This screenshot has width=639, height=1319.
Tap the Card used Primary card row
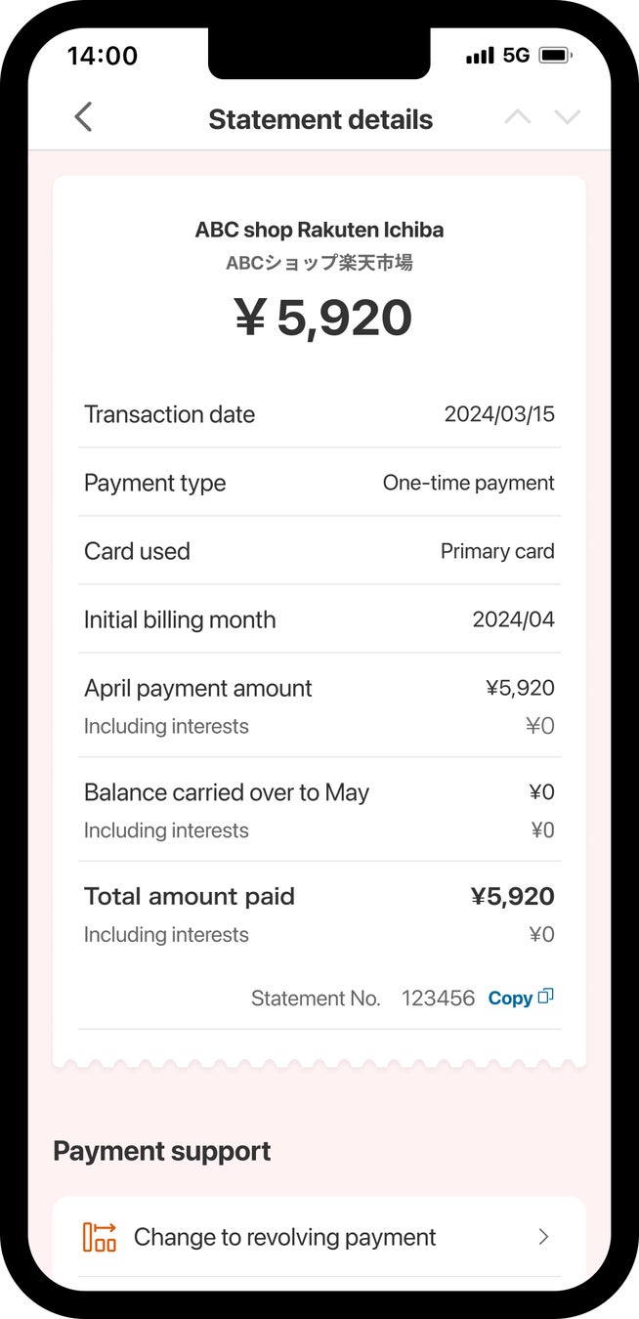[319, 551]
